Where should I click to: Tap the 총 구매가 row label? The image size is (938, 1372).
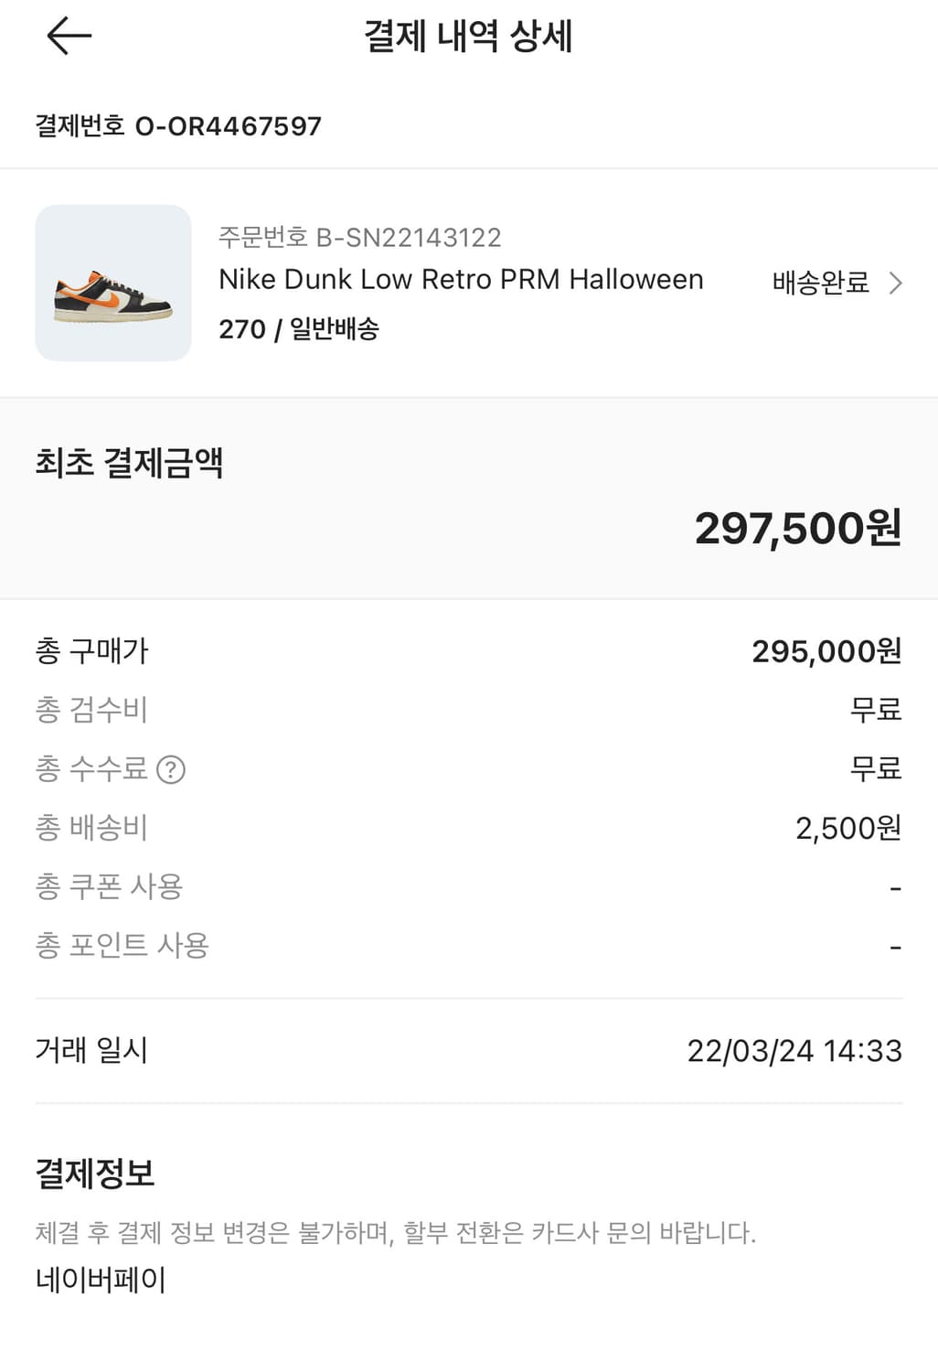[91, 651]
